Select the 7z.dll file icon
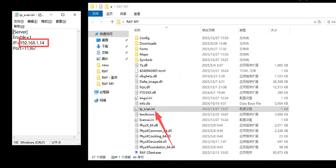Screen dimensions: 336x168 pos(136,65)
